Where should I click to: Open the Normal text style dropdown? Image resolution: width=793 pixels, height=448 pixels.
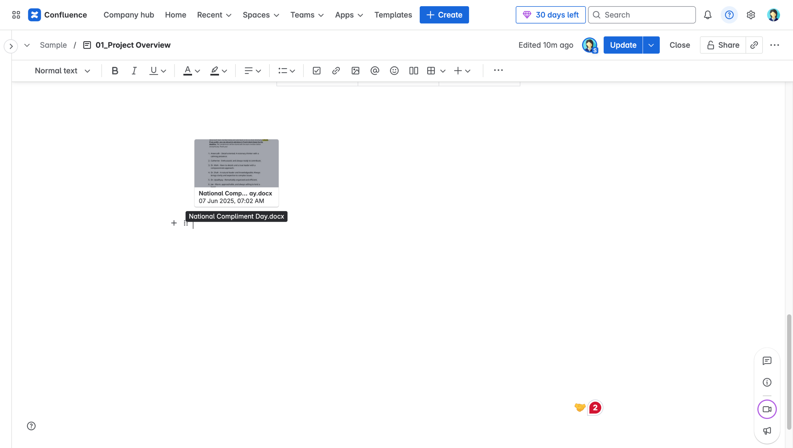pos(62,71)
